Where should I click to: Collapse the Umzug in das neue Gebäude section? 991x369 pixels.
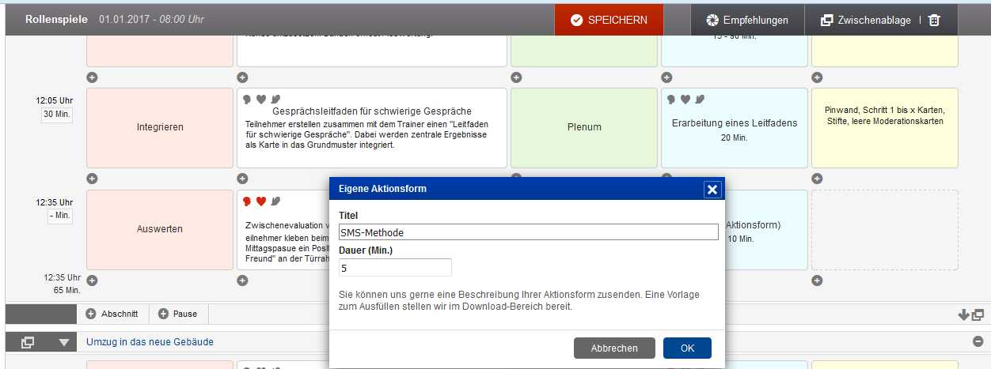[x=977, y=341]
